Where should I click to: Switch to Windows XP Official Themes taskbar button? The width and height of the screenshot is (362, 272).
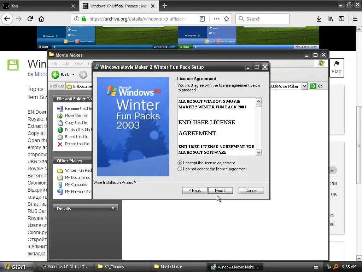pyautogui.click(x=65, y=267)
